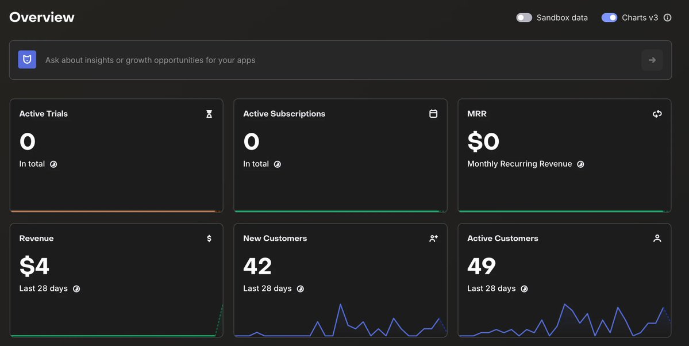Click the Sandbox data label

pos(562,18)
